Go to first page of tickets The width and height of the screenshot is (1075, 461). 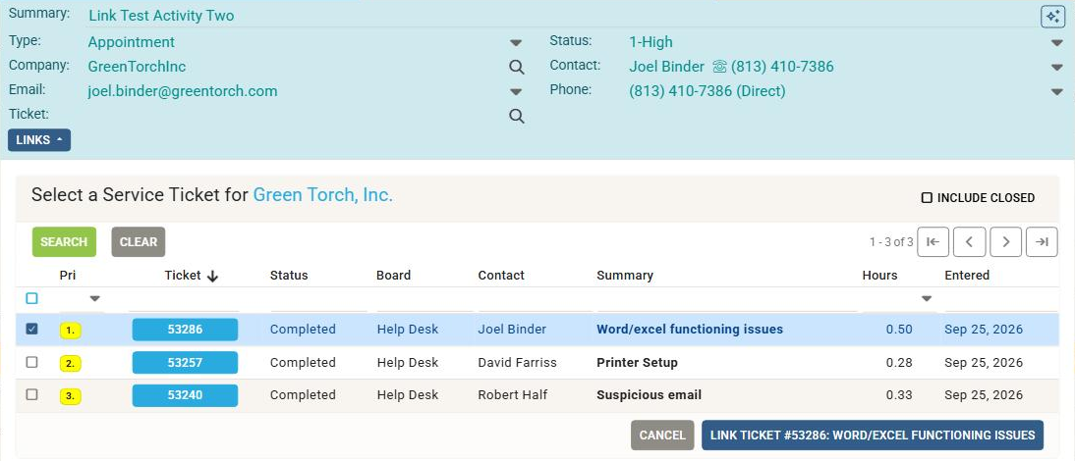click(x=934, y=242)
